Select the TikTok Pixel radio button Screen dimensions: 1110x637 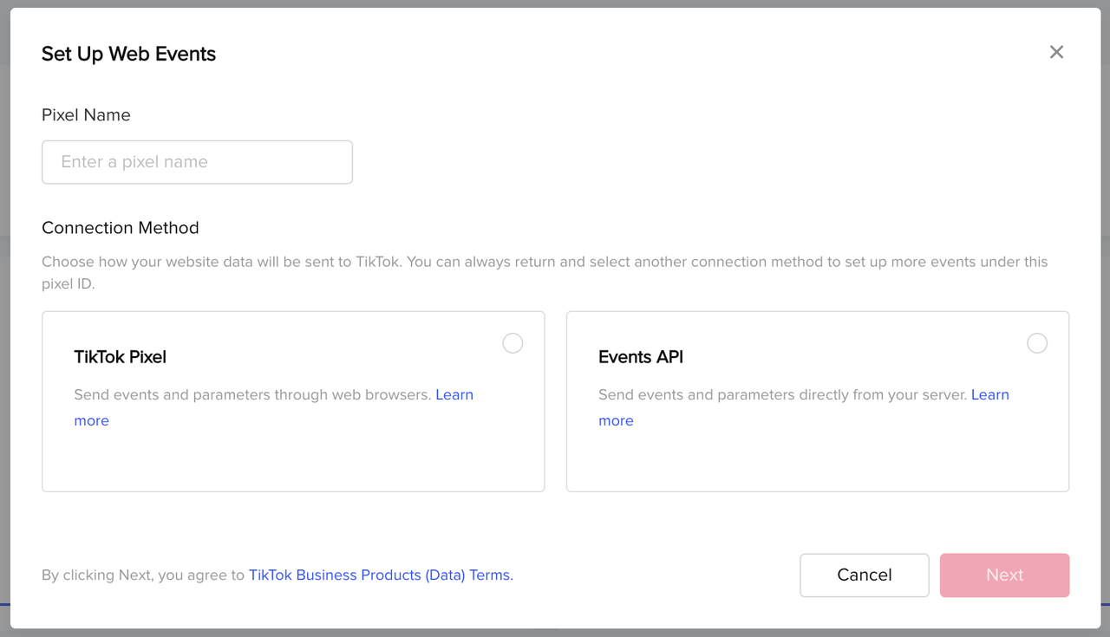tap(513, 343)
